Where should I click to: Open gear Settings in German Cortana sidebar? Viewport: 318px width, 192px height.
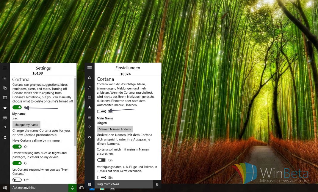[90, 137]
